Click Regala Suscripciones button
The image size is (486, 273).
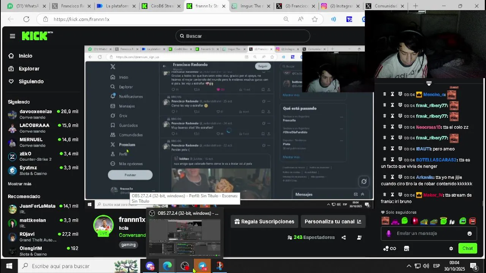tap(264, 221)
